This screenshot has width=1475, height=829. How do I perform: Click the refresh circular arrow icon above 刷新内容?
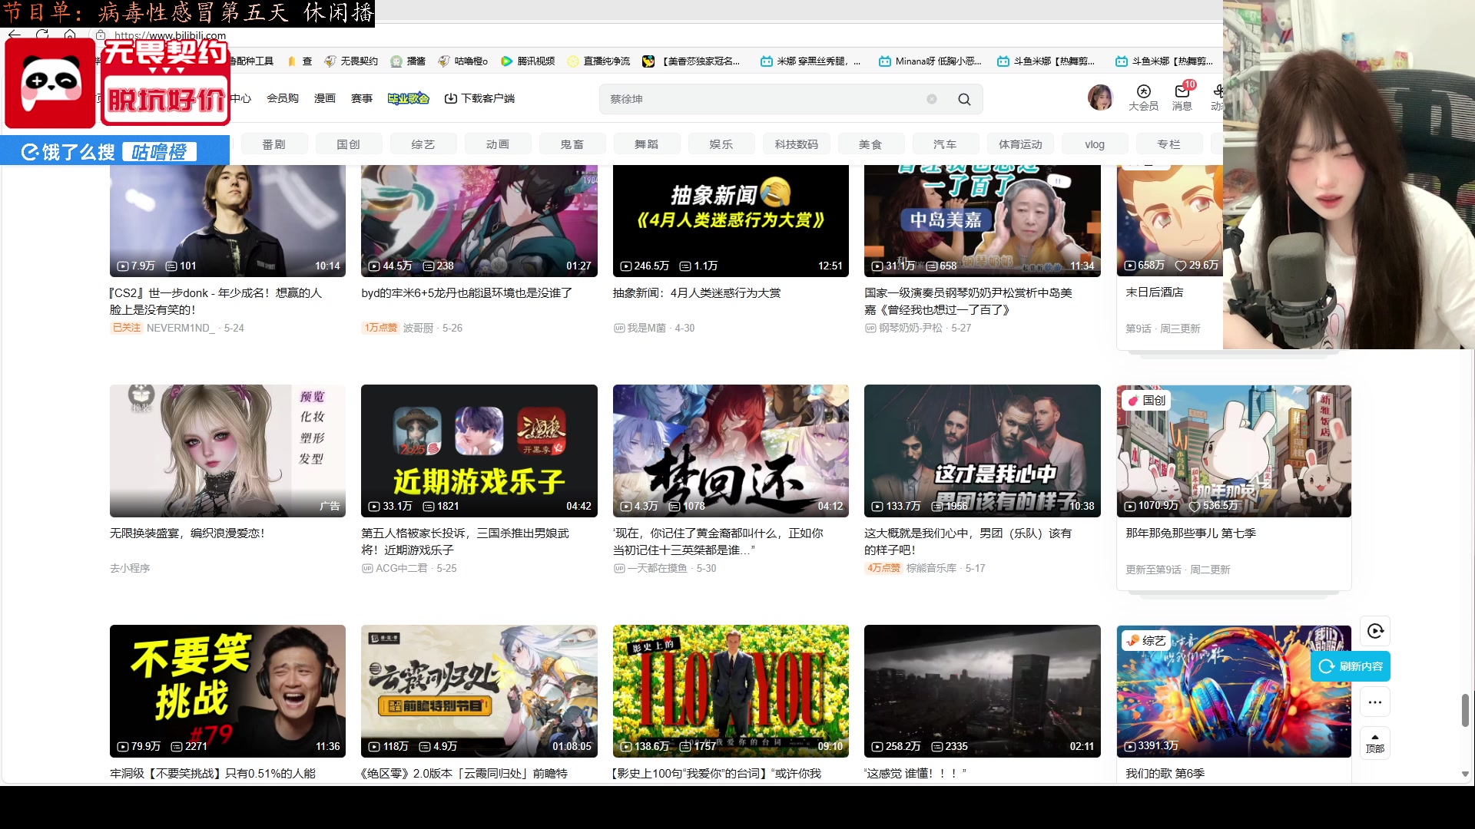(x=1375, y=631)
